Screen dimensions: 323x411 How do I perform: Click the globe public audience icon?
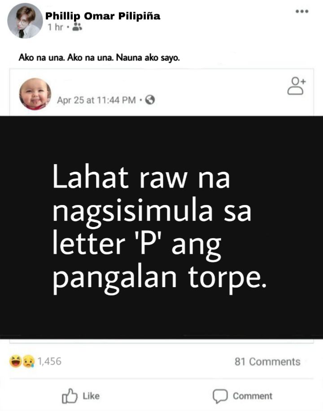150,100
